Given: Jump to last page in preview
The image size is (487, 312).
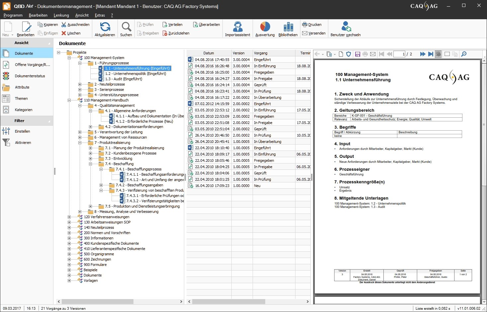Looking at the screenshot, I should pyautogui.click(x=431, y=54).
